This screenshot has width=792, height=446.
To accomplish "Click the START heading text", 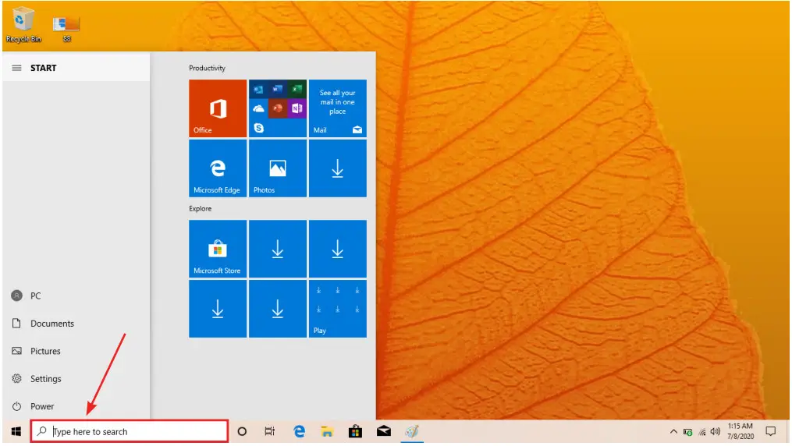I will tap(44, 68).
